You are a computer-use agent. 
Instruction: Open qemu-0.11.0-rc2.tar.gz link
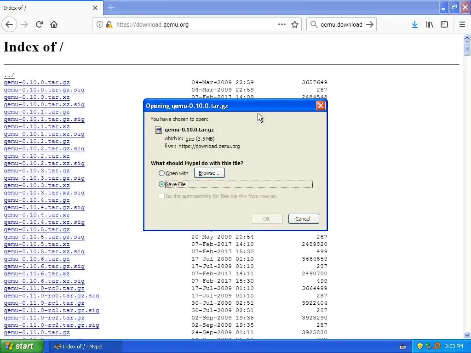coord(44,318)
